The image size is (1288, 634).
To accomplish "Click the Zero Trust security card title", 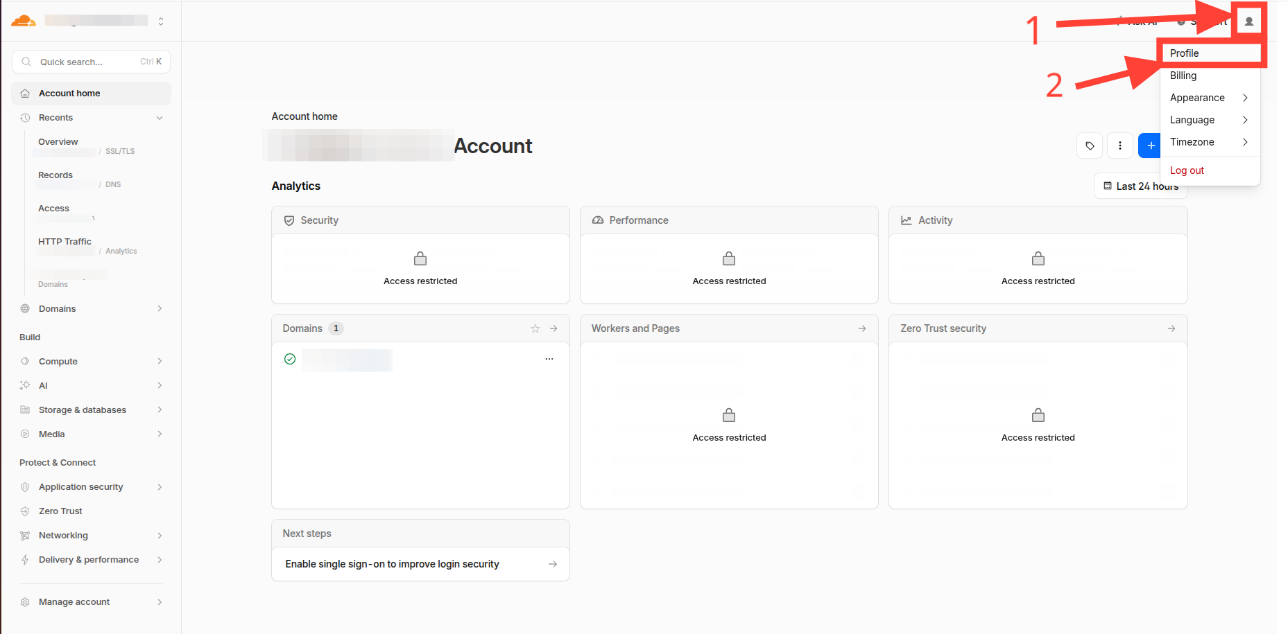I will (x=943, y=328).
